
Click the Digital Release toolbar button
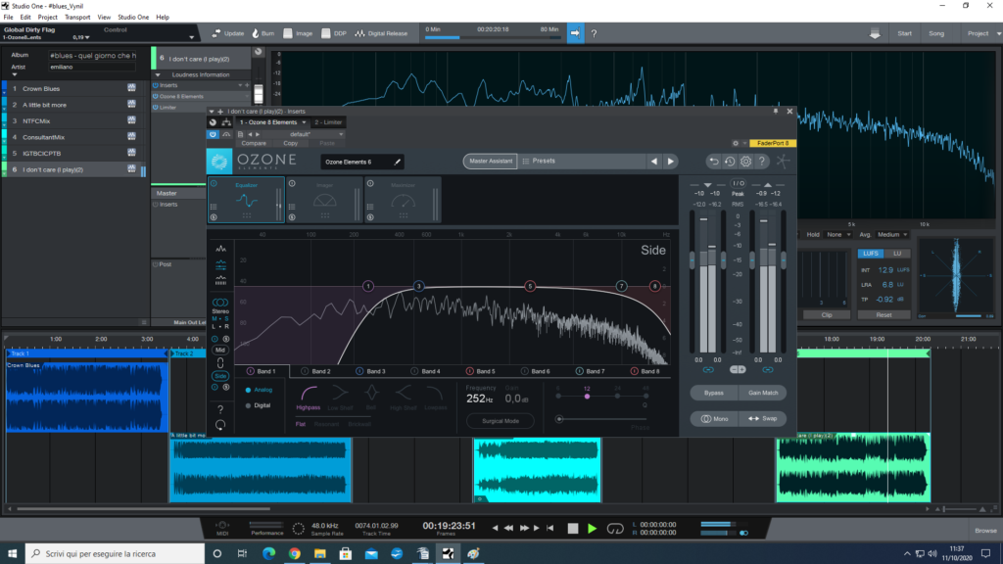pyautogui.click(x=381, y=33)
